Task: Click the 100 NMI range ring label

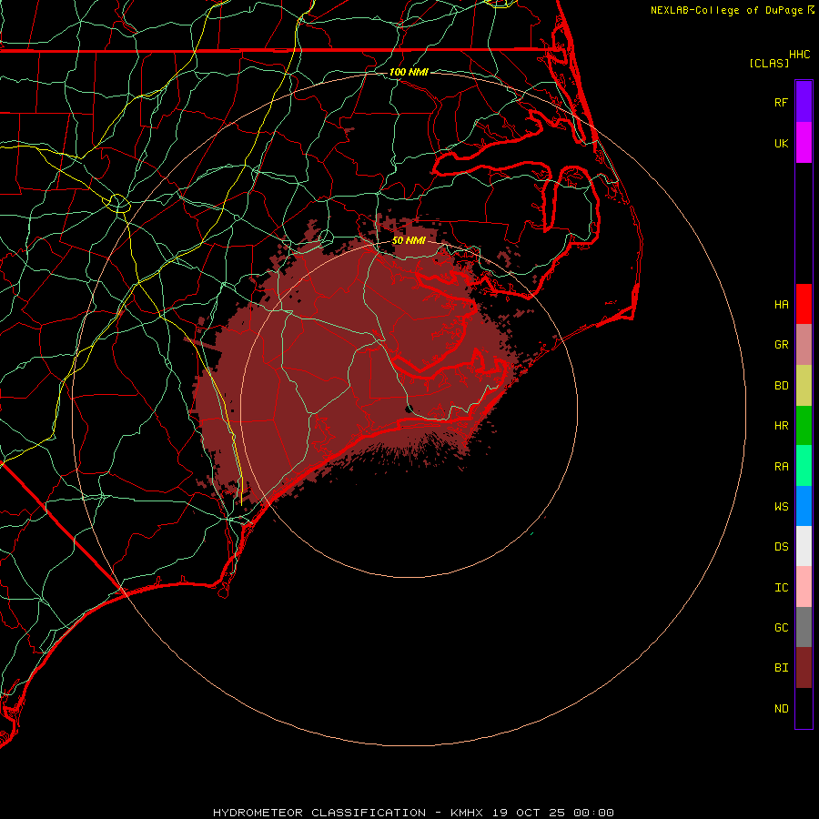Action: point(409,72)
